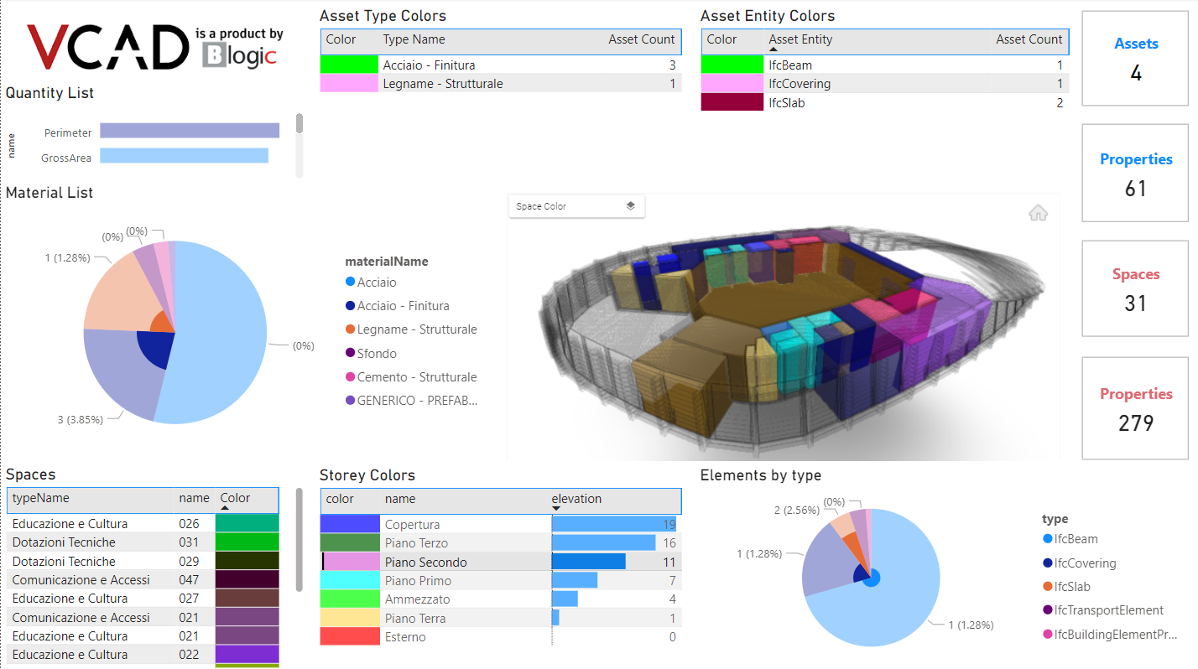Reset 3D view with the home icon
This screenshot has width=1198, height=669.
[1038, 213]
